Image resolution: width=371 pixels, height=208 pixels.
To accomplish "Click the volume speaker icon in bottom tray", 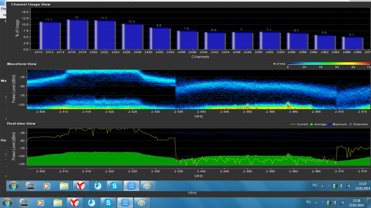I will (x=335, y=203).
